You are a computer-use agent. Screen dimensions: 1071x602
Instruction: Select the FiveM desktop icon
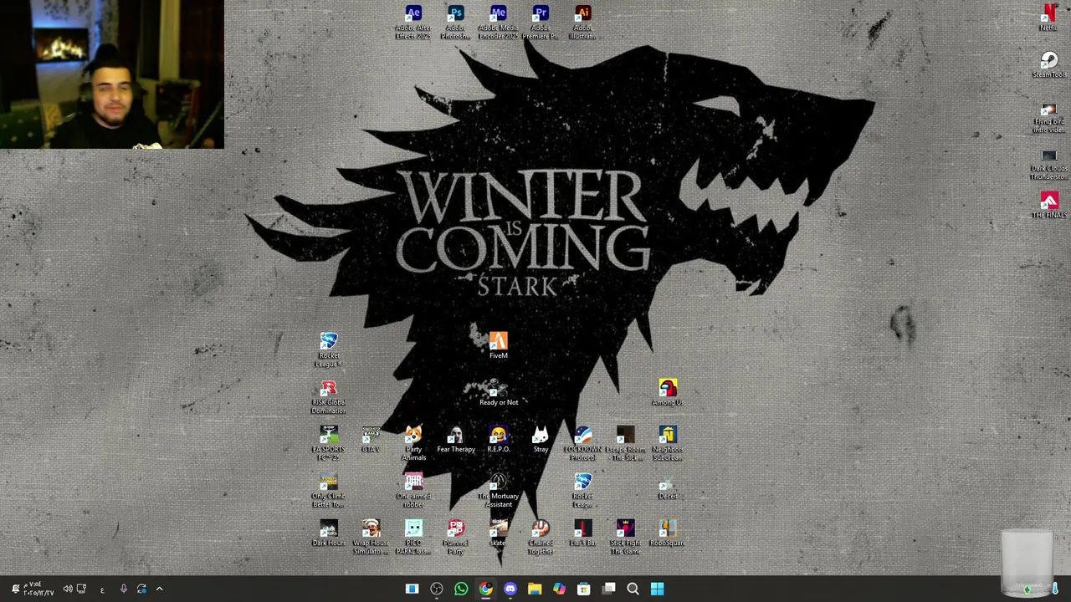point(499,345)
